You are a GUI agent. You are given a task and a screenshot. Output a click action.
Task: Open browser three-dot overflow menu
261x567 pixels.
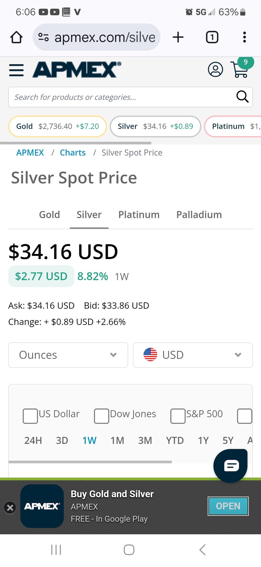click(244, 37)
